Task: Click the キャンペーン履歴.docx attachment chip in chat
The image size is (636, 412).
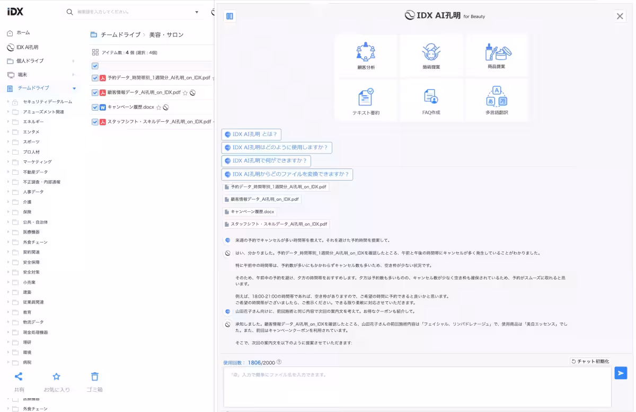Action: pyautogui.click(x=250, y=212)
